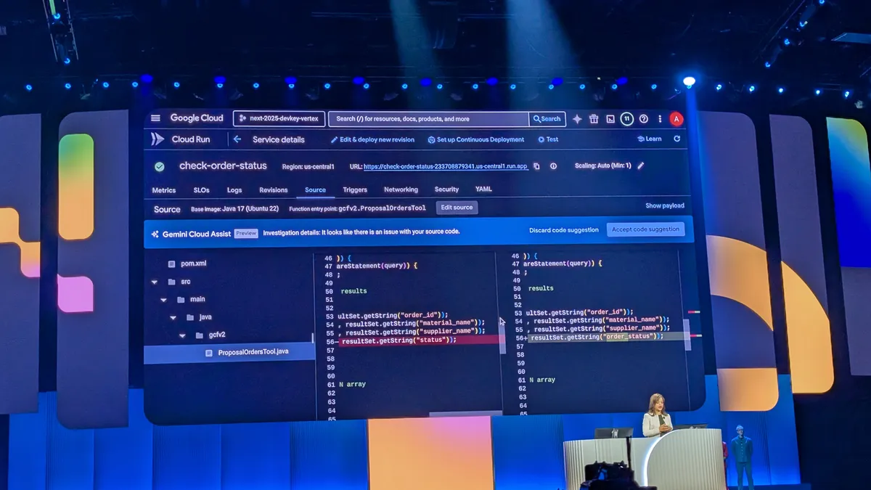Viewport: 871px width, 490px height.
Task: Open the check-order-status service URL
Action: [x=445, y=166]
